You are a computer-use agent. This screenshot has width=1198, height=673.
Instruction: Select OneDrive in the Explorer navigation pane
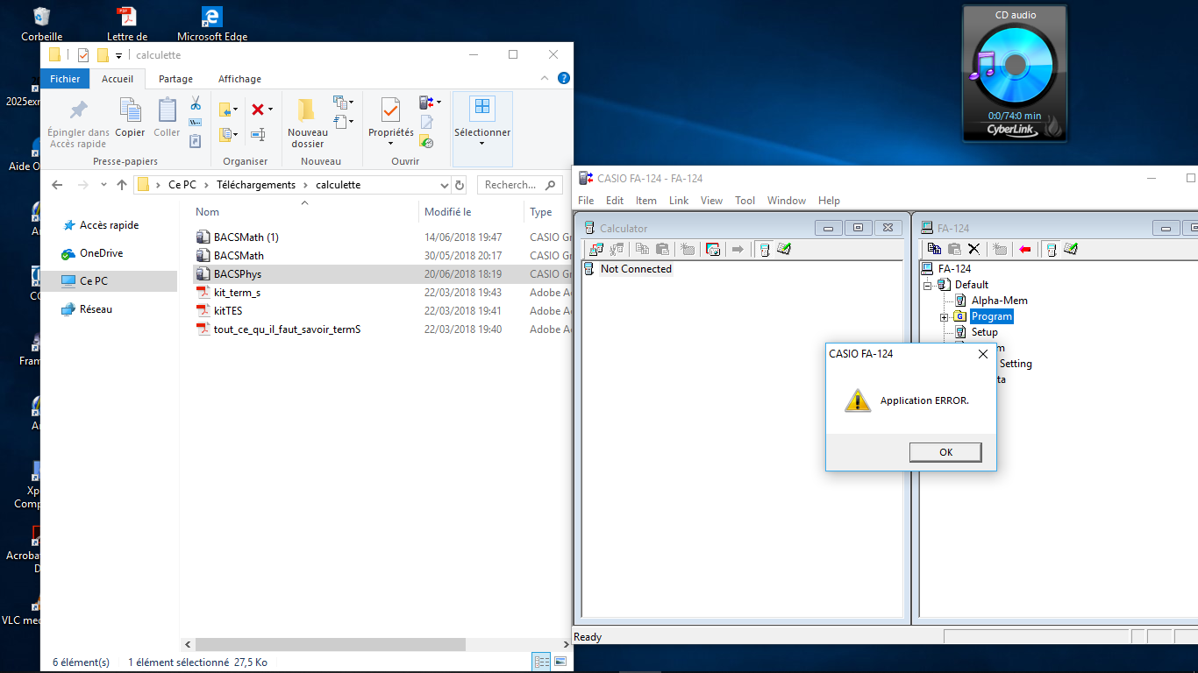101,253
